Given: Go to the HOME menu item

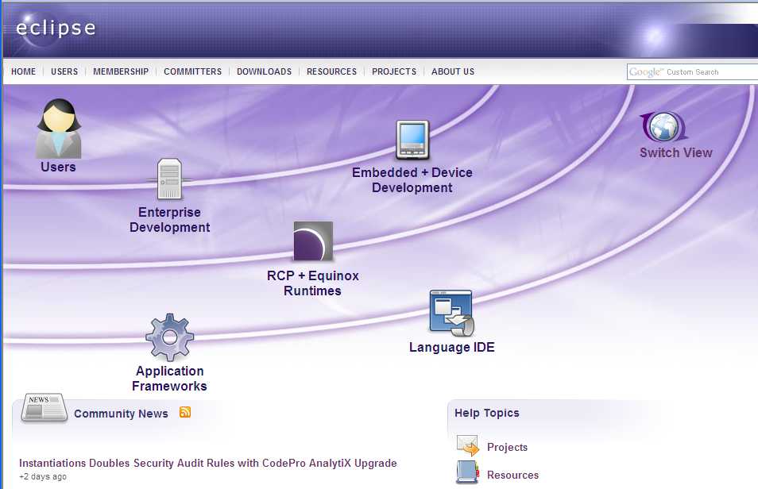Looking at the screenshot, I should (24, 71).
